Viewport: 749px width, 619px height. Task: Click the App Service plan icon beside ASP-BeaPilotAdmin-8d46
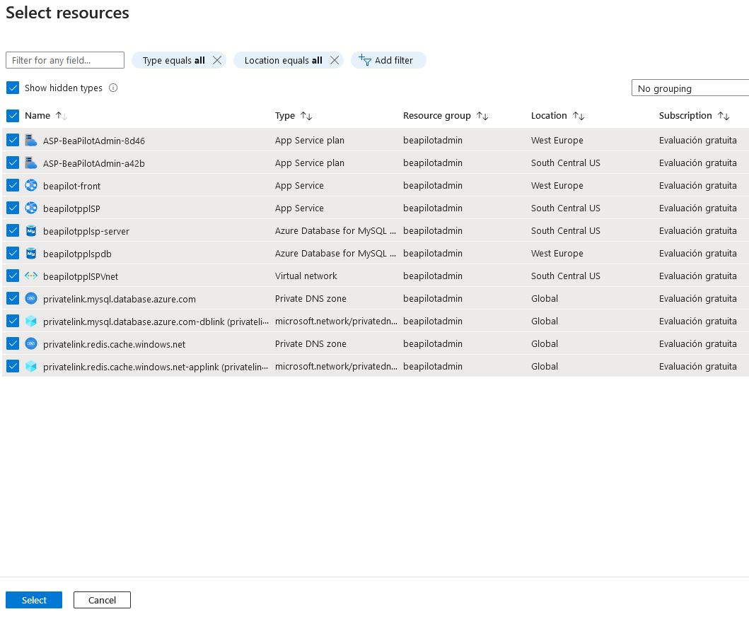pyautogui.click(x=30, y=140)
